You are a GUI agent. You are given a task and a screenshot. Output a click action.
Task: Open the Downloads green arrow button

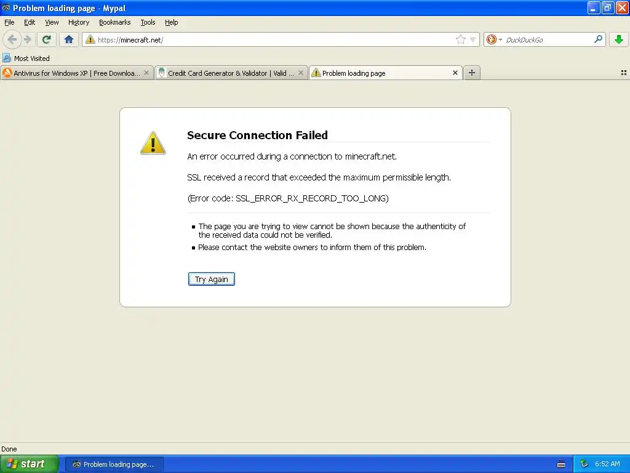619,39
